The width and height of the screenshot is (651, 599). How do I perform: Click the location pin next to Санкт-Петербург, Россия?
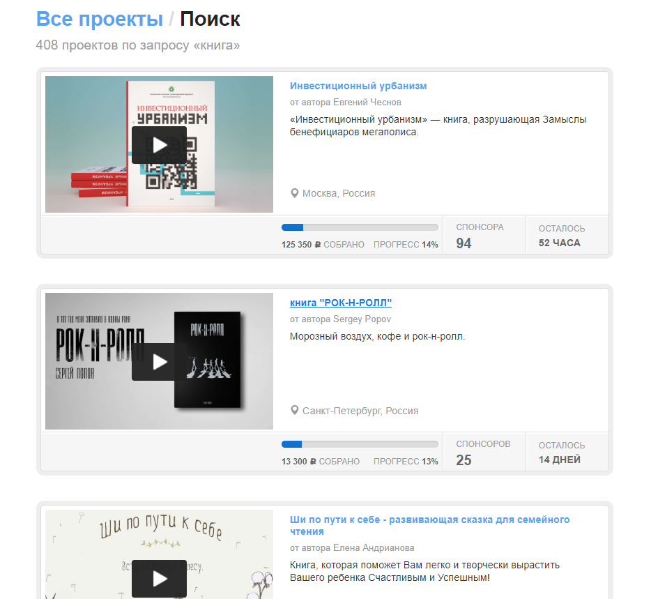[294, 411]
